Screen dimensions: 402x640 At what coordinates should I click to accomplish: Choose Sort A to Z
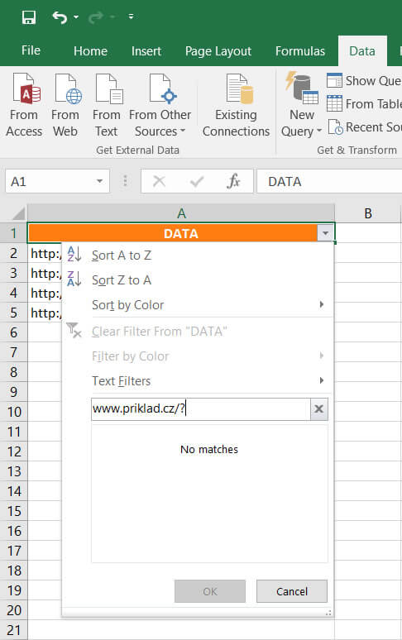pyautogui.click(x=122, y=256)
